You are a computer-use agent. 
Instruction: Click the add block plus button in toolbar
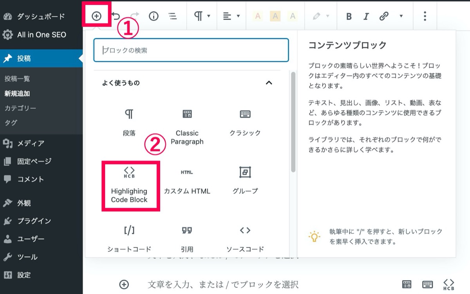pyautogui.click(x=96, y=16)
